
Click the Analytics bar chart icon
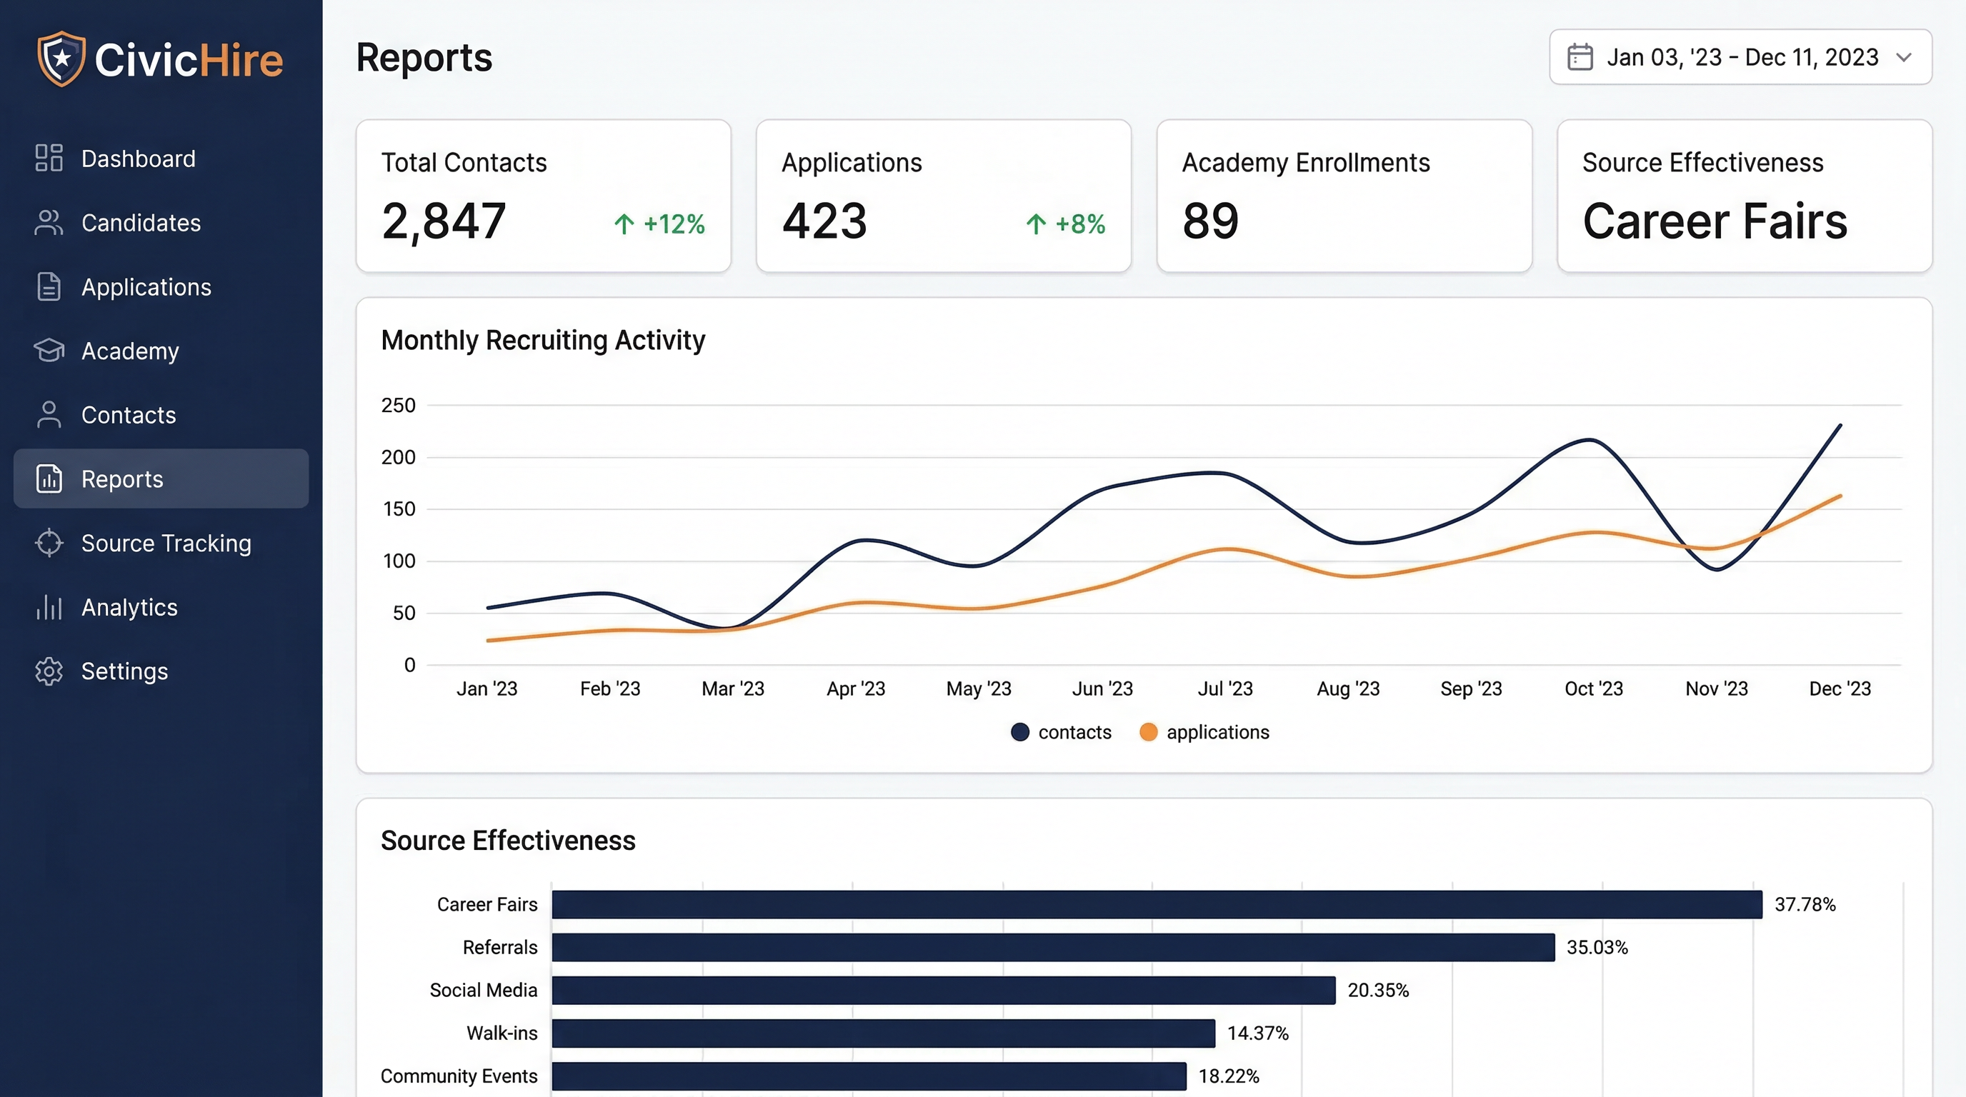49,607
